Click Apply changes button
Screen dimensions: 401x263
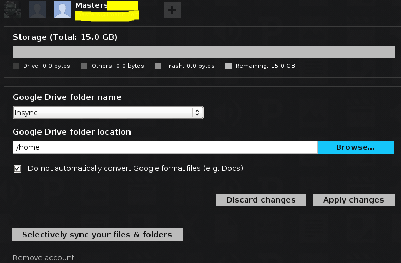click(354, 199)
